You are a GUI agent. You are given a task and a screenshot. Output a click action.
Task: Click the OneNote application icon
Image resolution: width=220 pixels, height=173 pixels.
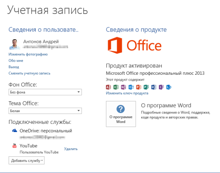tap(124, 87)
